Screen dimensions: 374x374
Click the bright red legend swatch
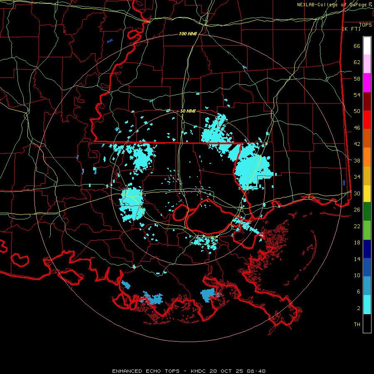pyautogui.click(x=367, y=120)
